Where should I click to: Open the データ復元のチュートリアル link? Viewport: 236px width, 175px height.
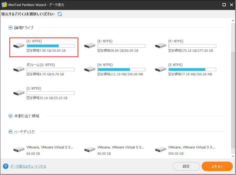coord(29,166)
